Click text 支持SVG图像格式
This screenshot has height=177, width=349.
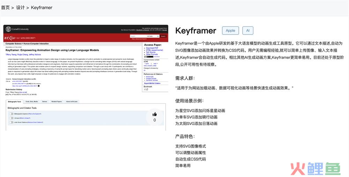coord(191,146)
